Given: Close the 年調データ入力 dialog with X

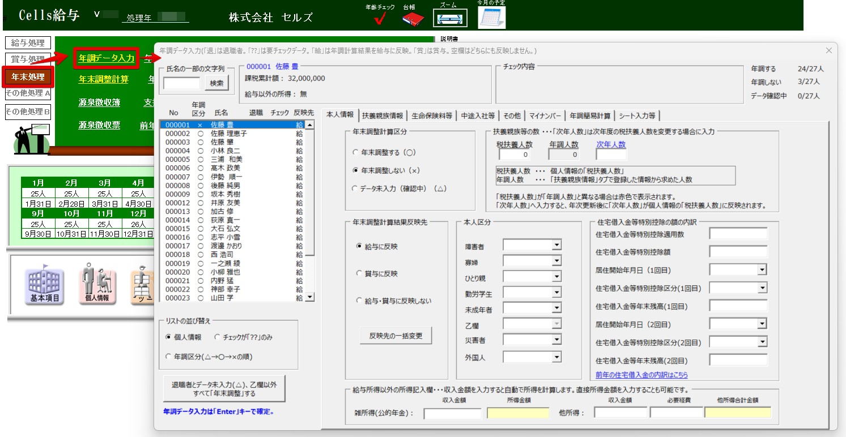Looking at the screenshot, I should [x=828, y=50].
